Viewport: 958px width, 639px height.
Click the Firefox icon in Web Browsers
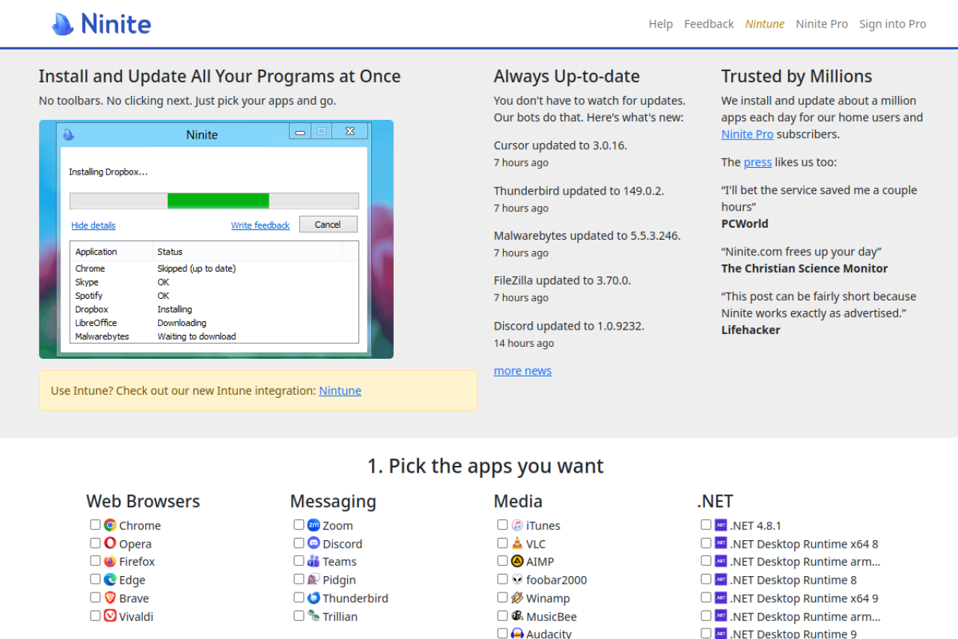click(x=110, y=561)
